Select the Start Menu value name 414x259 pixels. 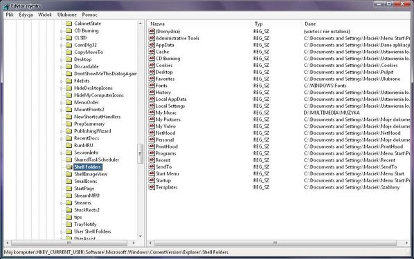[x=167, y=173]
